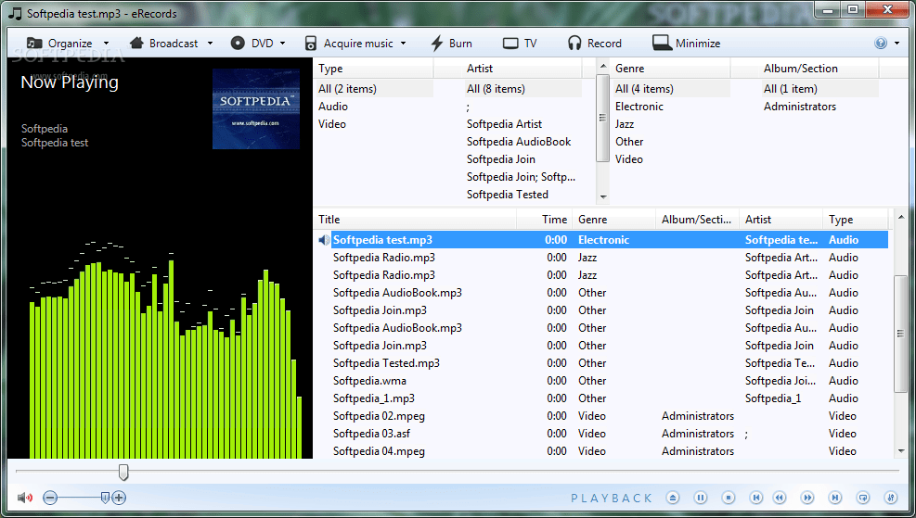Sort track list by Genre column header
Viewport: 916px width, 518px height.
614,220
